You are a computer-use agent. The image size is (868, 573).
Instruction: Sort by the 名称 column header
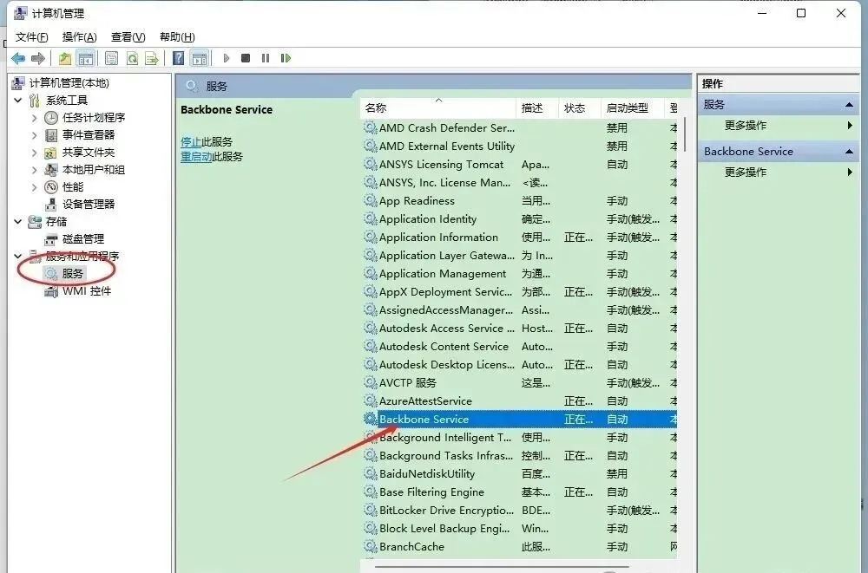click(x=437, y=107)
